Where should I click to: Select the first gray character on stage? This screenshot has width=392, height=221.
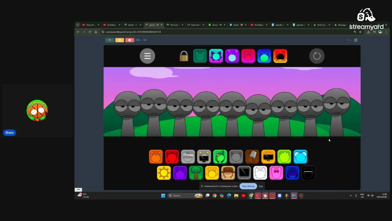127,114
